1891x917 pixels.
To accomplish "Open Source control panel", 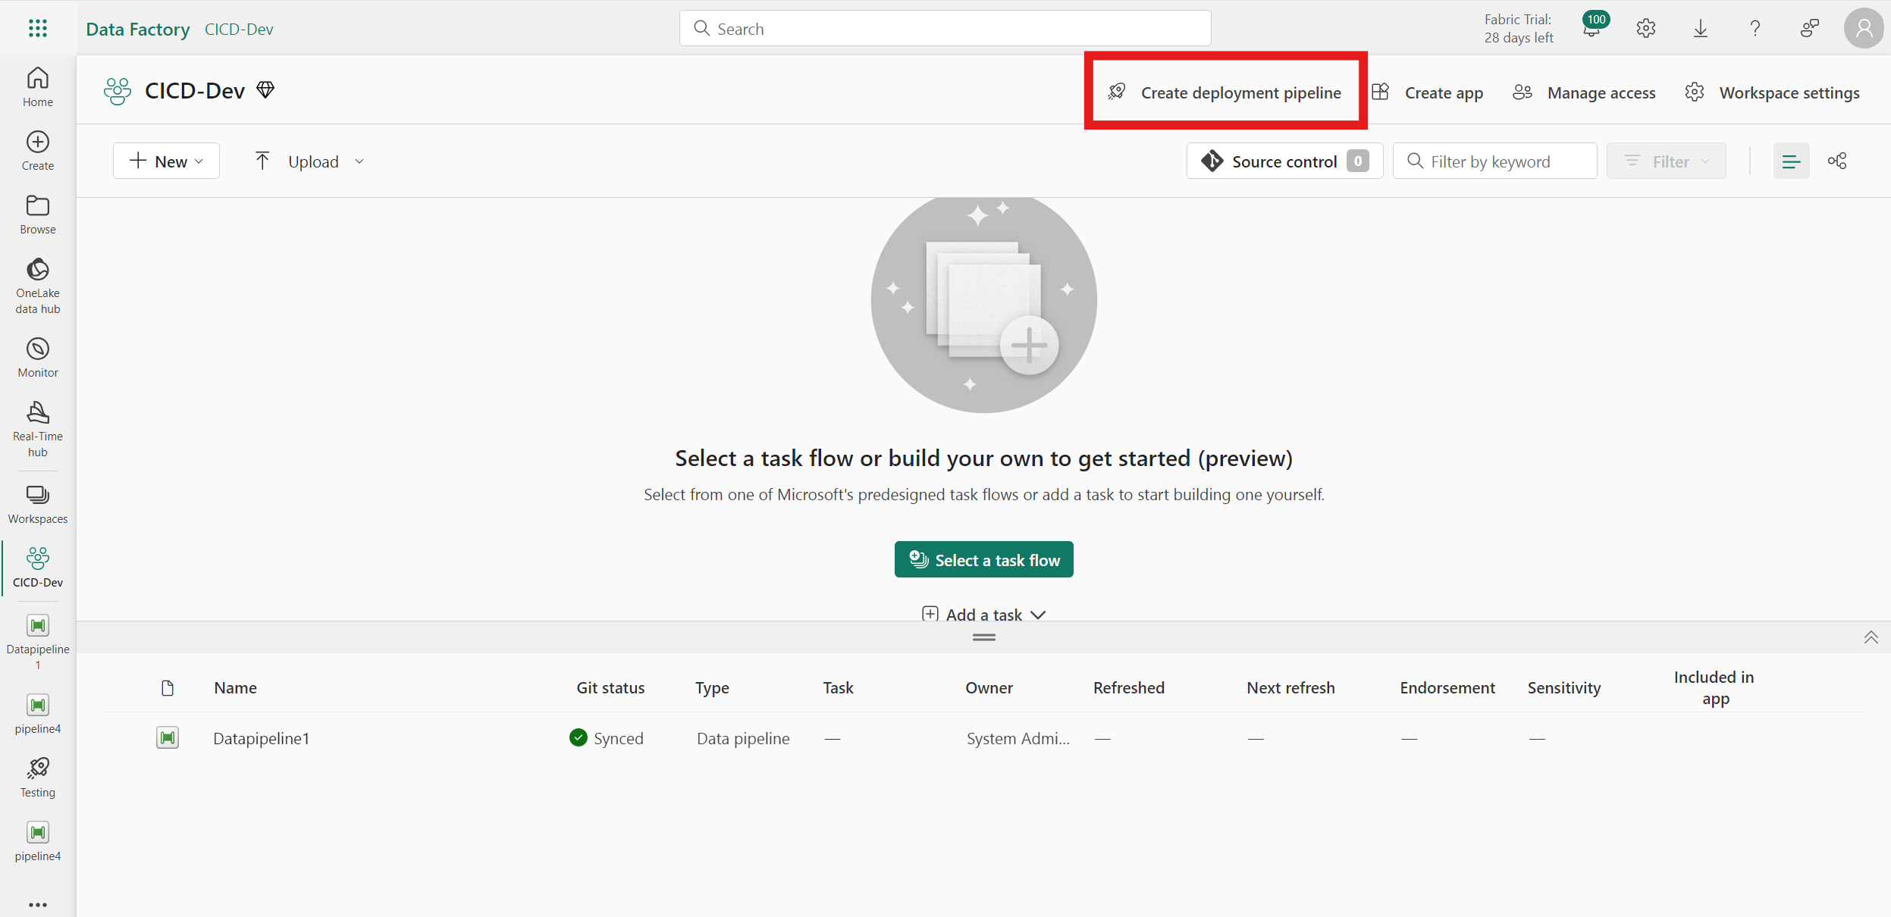I will 1284,161.
